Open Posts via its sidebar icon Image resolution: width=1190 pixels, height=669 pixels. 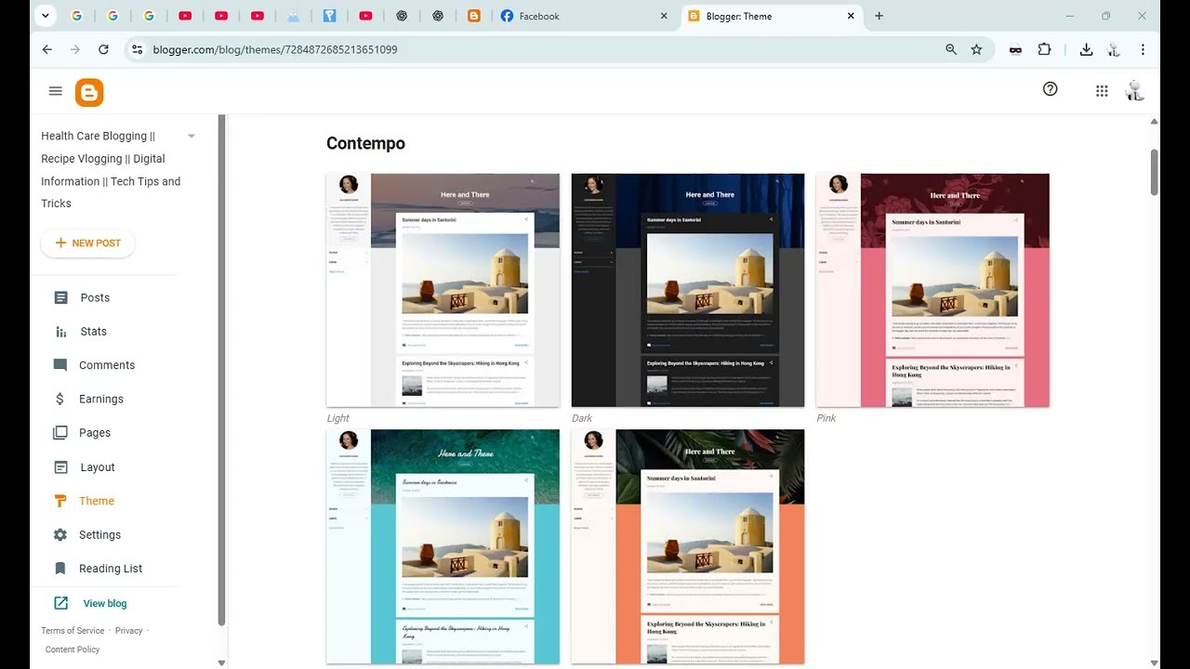(x=61, y=297)
